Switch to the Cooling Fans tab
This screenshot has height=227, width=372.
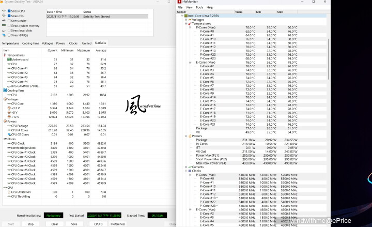(x=30, y=43)
